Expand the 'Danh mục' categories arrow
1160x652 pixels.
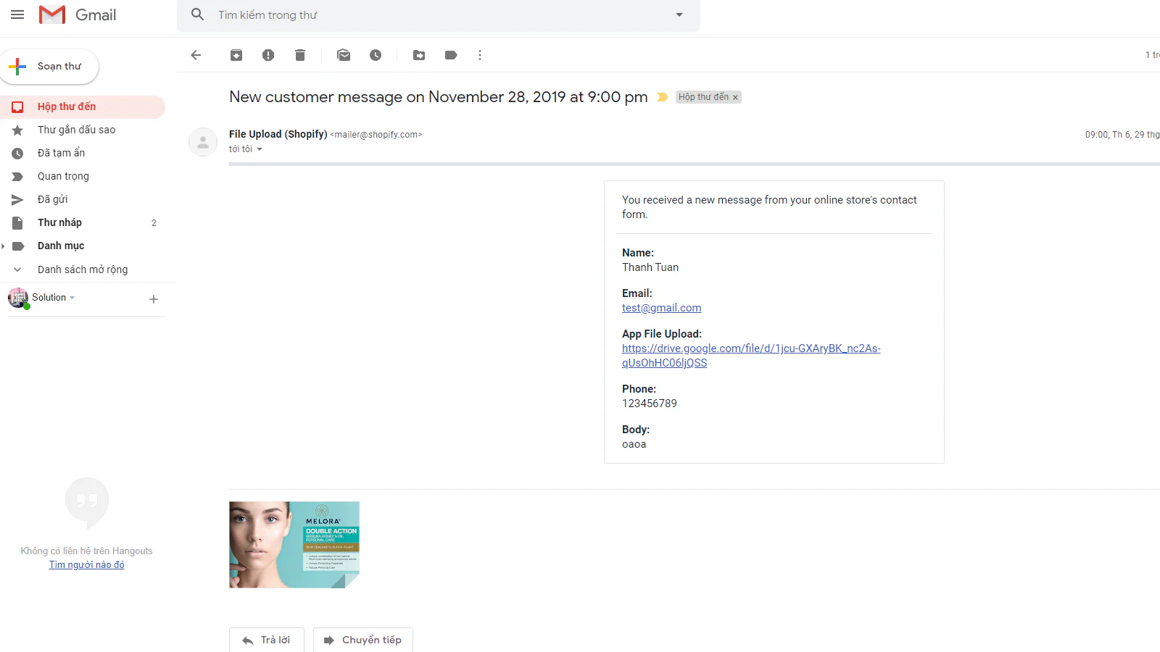coord(4,246)
